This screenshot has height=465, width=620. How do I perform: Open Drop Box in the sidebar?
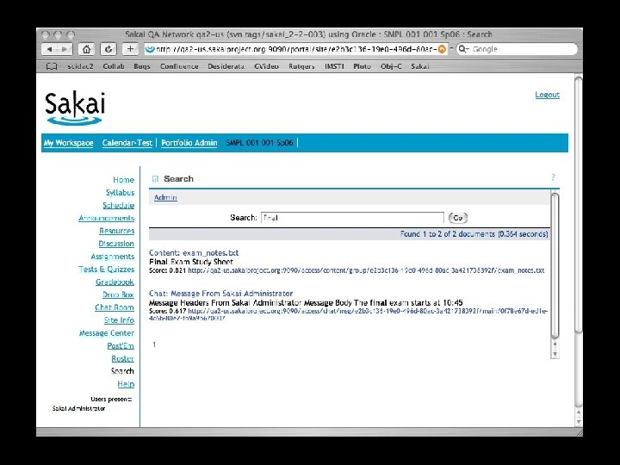(118, 294)
